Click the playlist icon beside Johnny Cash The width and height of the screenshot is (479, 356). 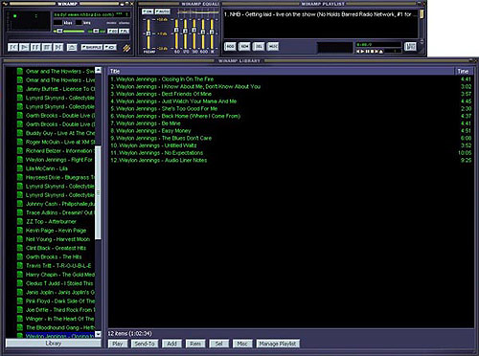20,204
